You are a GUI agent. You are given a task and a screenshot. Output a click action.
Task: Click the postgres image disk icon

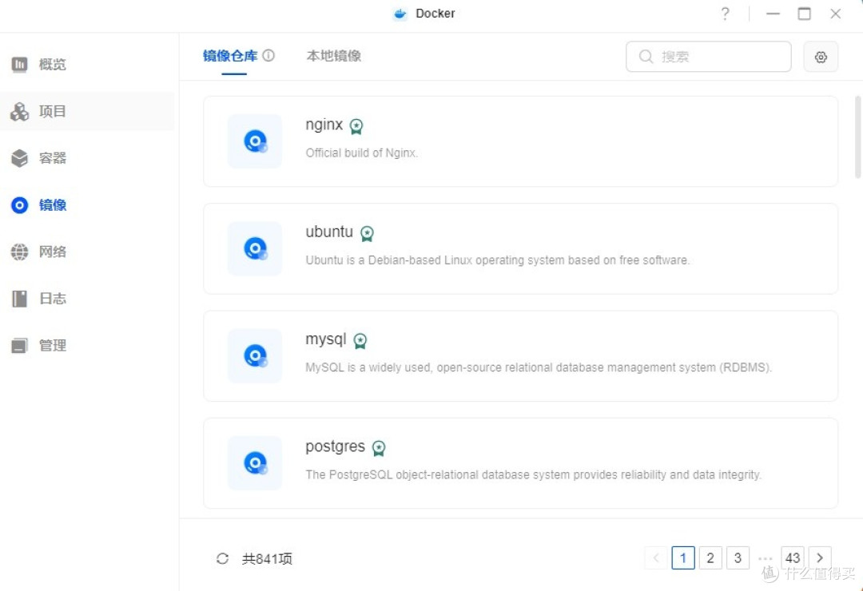(256, 462)
